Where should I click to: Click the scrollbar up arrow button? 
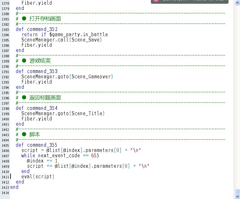pyautogui.click(x=238, y=3)
